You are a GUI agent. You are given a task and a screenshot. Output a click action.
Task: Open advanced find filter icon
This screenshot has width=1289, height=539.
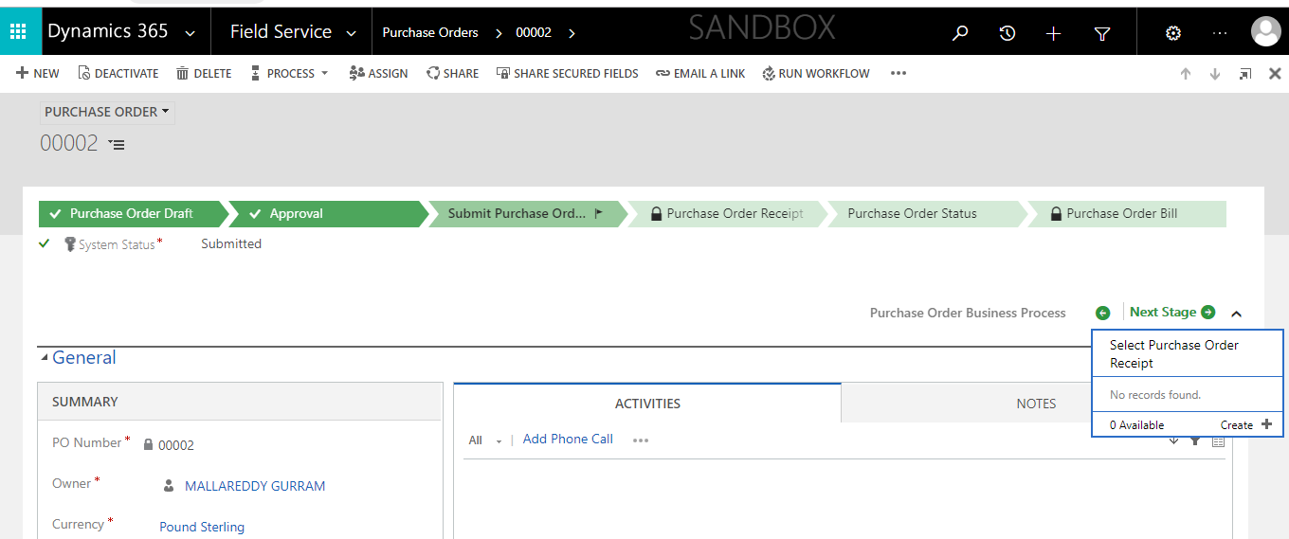pos(1102,33)
